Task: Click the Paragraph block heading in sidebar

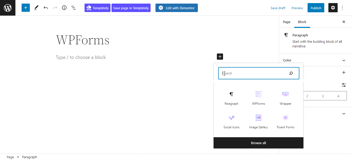Action: [300, 35]
